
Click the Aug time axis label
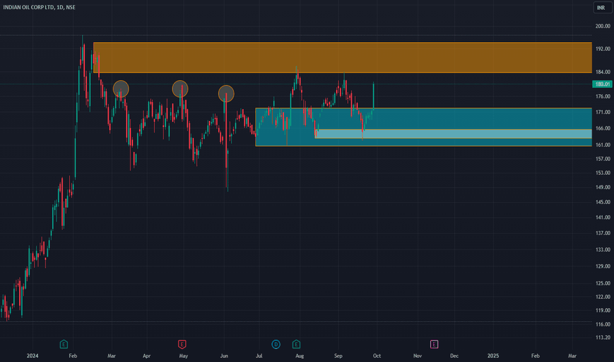click(x=300, y=355)
